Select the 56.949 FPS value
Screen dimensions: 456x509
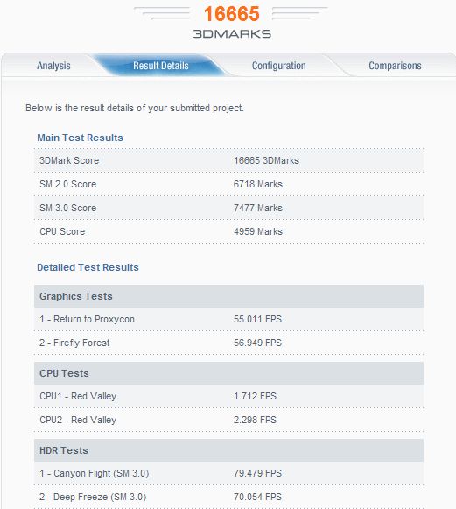pyautogui.click(x=257, y=343)
